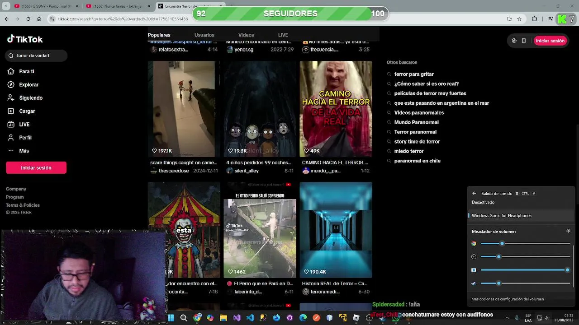
Task: Click the Iniciar sesión button at top right
Action: coord(550,41)
